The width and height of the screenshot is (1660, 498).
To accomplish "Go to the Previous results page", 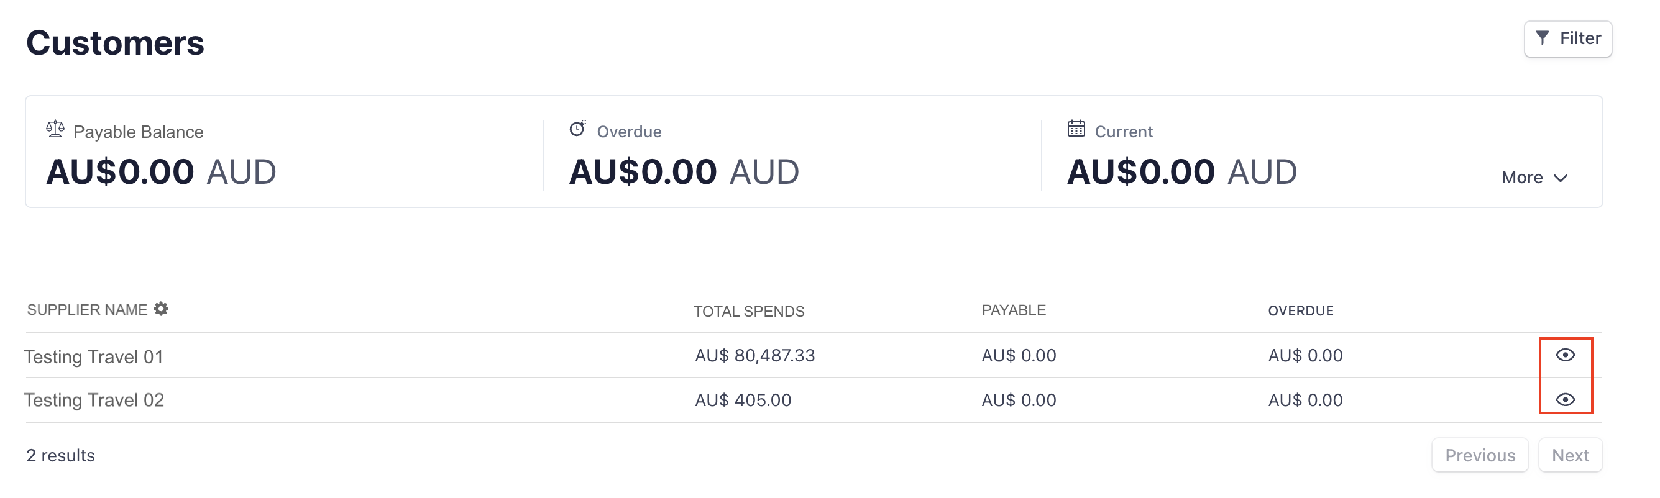I will click(x=1480, y=456).
